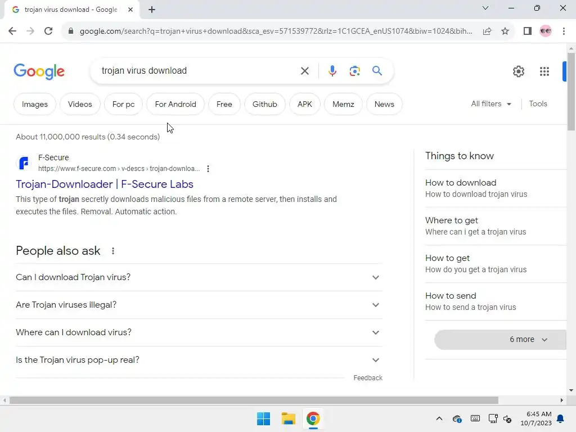Image resolution: width=576 pixels, height=432 pixels.
Task: Go to Google homepage via logo
Action: (39, 71)
